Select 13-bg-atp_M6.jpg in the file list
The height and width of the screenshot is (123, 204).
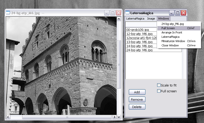[139, 42]
